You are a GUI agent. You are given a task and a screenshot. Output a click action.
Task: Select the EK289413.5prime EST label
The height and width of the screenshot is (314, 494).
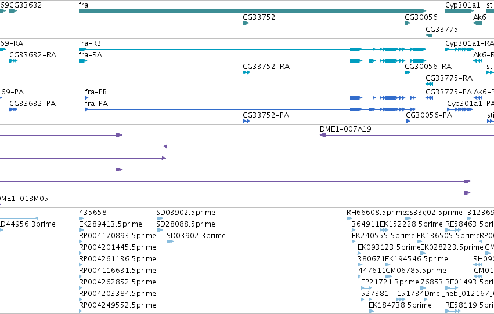[110, 224]
